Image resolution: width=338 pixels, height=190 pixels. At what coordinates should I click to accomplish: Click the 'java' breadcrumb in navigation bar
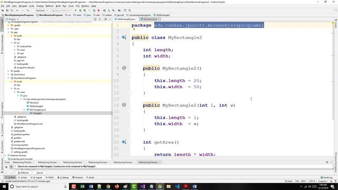coord(88,15)
